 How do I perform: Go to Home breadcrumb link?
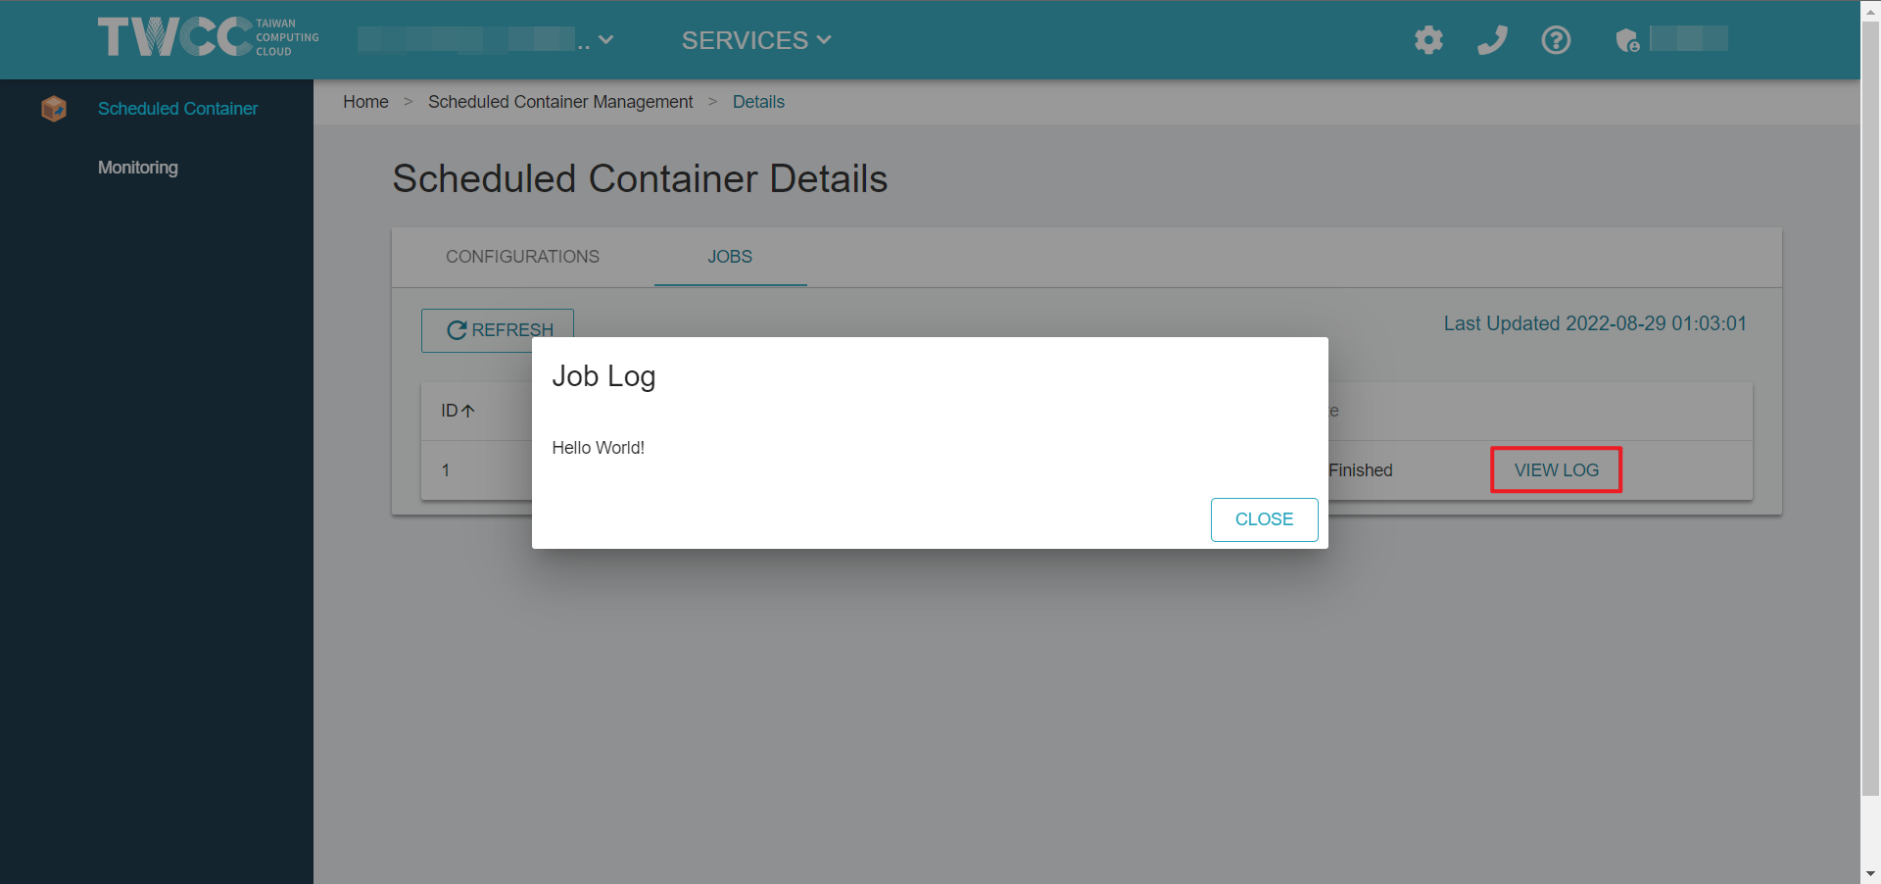[x=365, y=102]
